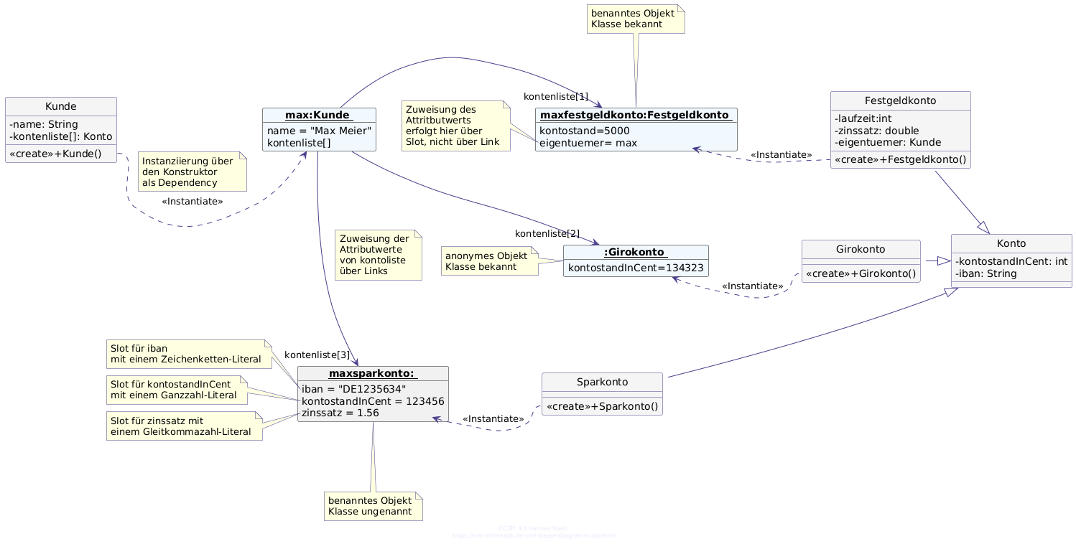Click the Konto class title
1076x544 pixels.
(x=1011, y=244)
